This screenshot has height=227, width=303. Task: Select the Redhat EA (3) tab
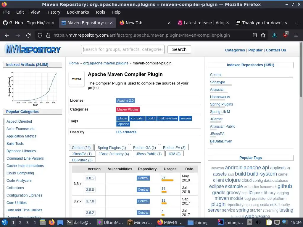pyautogui.click(x=174, y=148)
